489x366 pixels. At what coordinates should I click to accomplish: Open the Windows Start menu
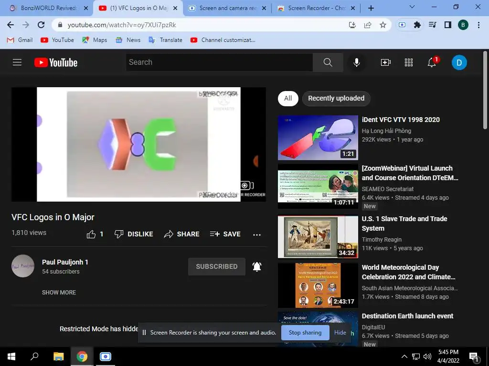[x=11, y=356]
